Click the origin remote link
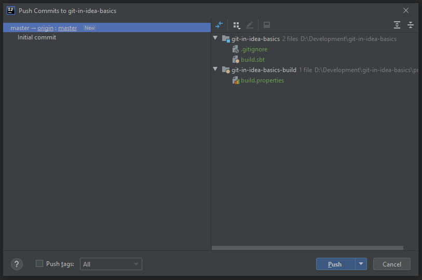Image resolution: width=422 pixels, height=280 pixels. pos(45,28)
